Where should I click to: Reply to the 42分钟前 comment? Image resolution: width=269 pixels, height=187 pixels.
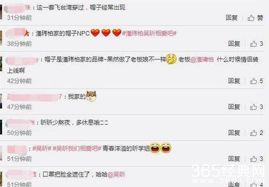pos(234,81)
